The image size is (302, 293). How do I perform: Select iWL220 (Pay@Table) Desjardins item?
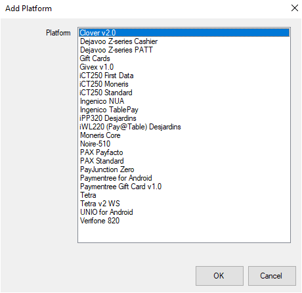184,127
